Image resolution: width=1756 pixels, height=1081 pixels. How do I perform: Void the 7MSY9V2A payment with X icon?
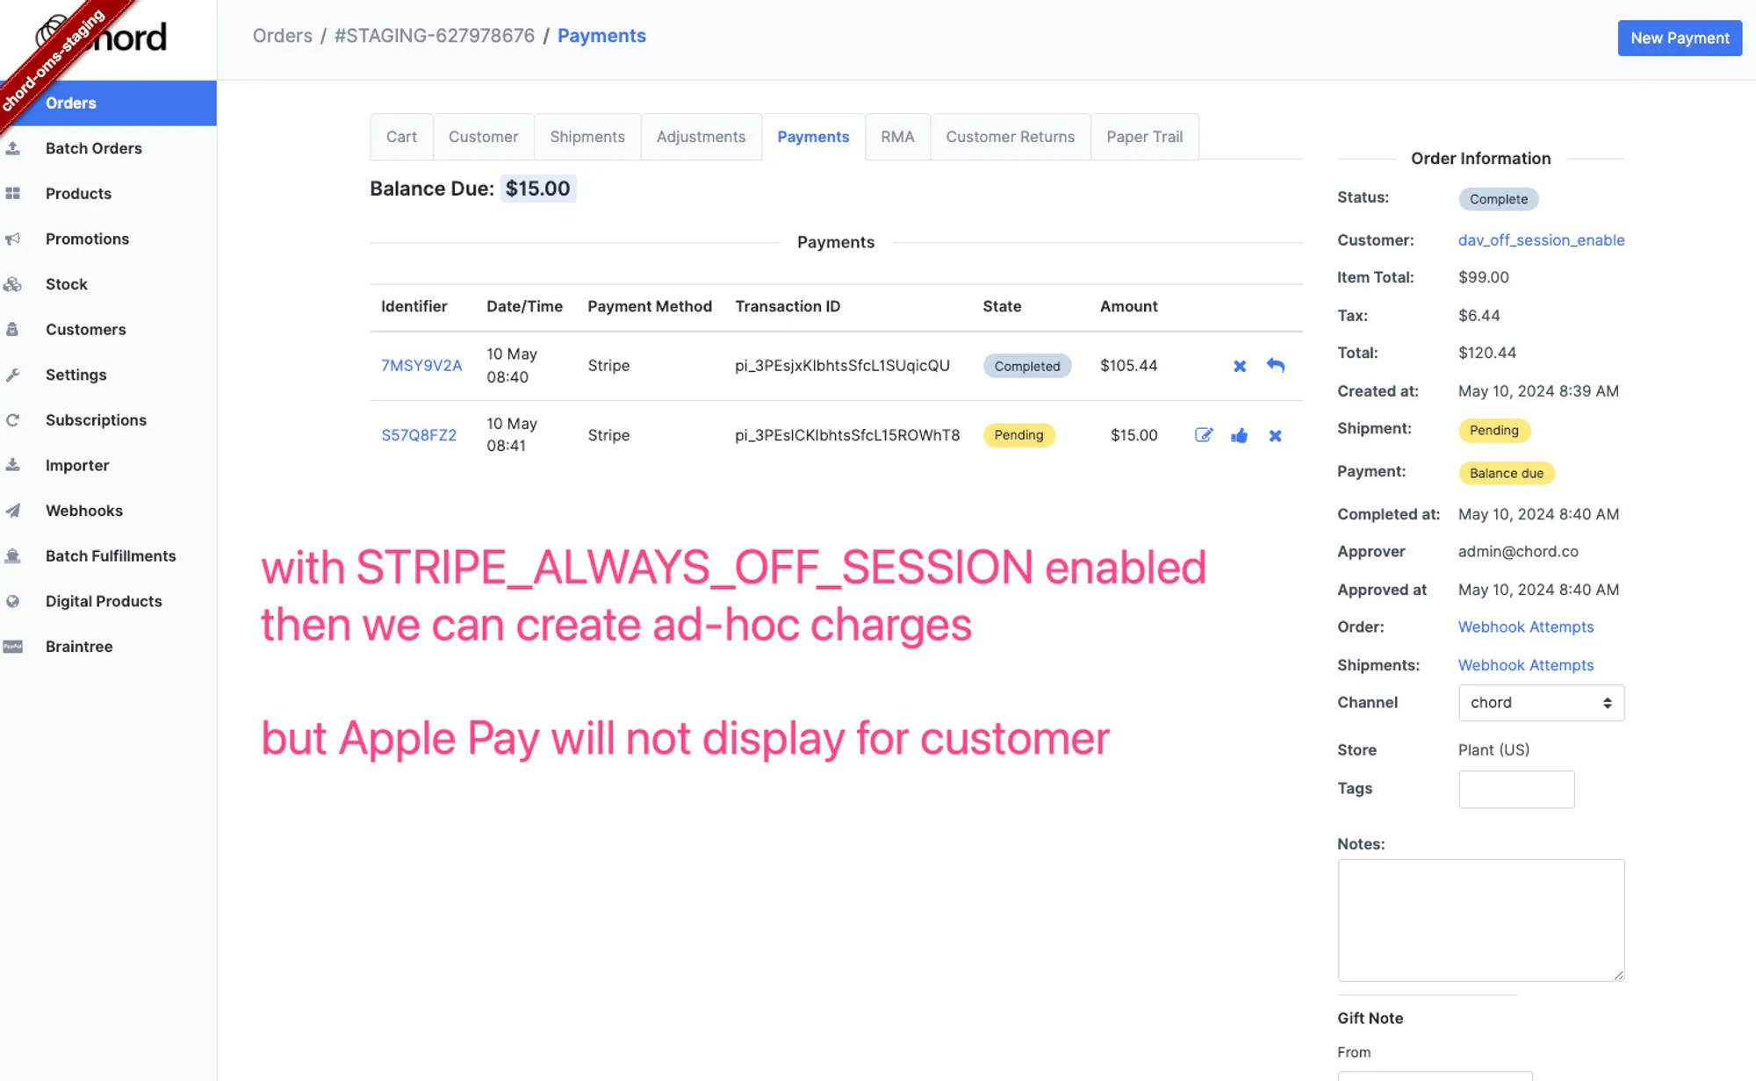(x=1239, y=366)
